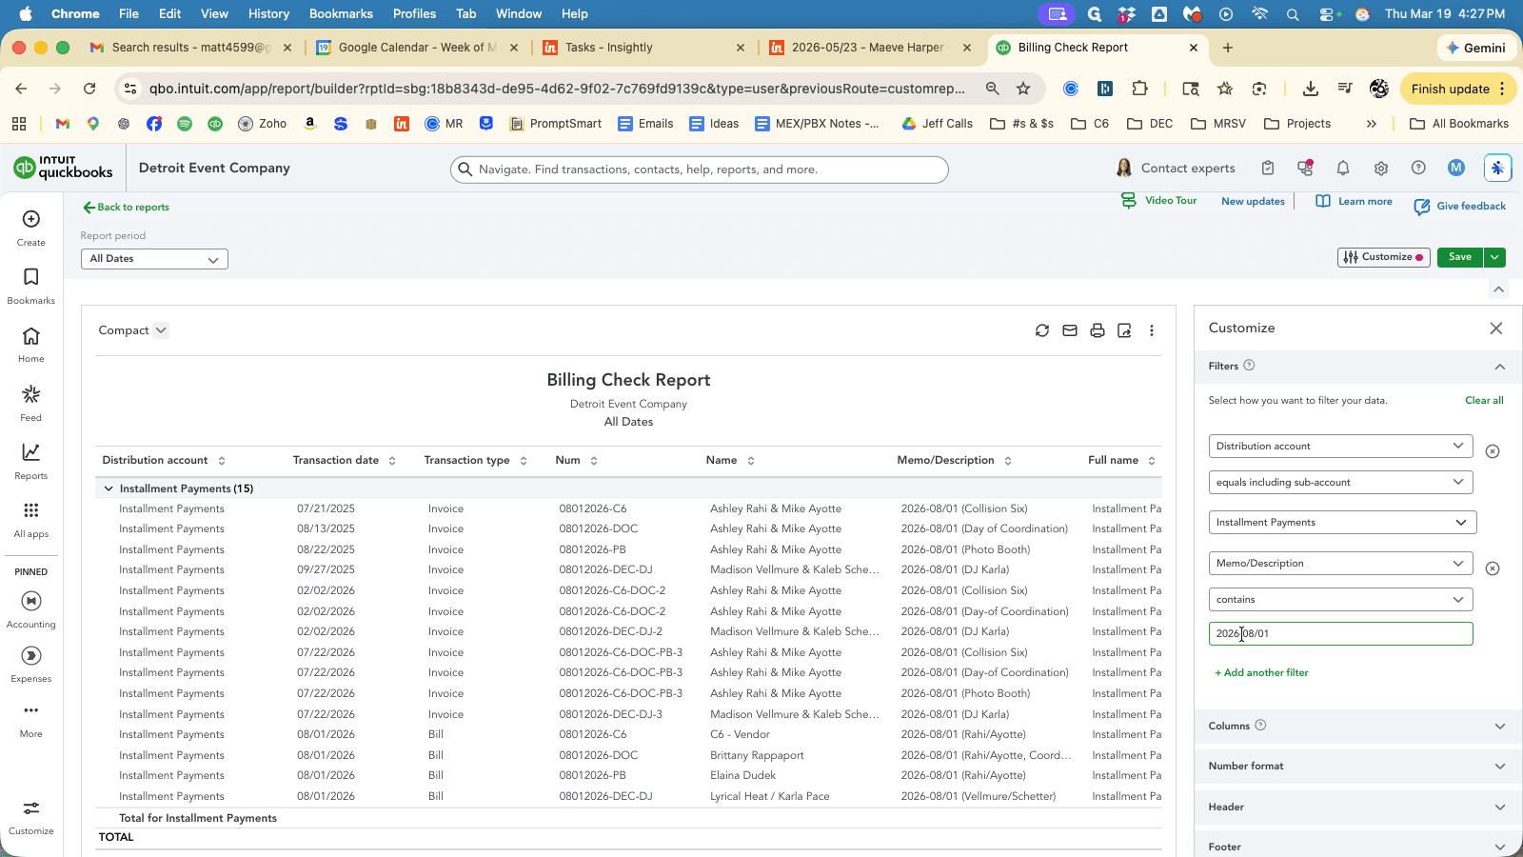
Task: Click Clear all filters link
Action: 1484,401
